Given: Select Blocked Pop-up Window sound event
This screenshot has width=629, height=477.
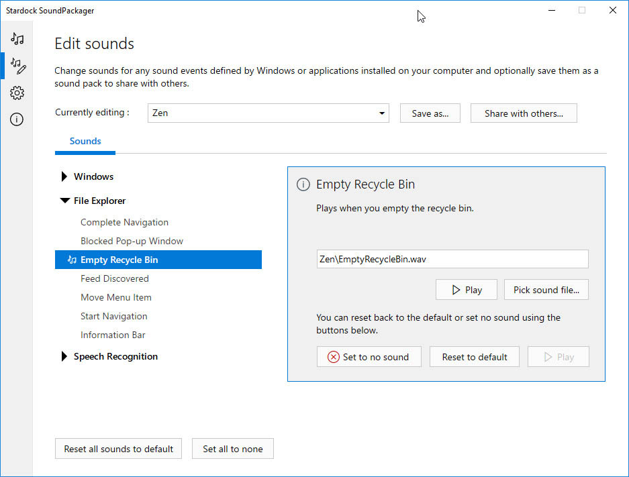Looking at the screenshot, I should pos(132,241).
